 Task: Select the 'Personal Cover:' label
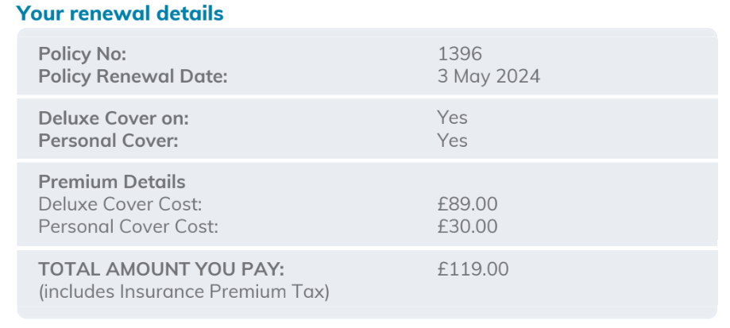[x=109, y=141]
